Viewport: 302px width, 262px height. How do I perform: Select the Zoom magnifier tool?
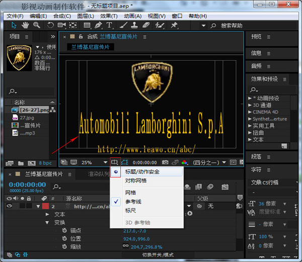pyautogui.click(x=37, y=25)
